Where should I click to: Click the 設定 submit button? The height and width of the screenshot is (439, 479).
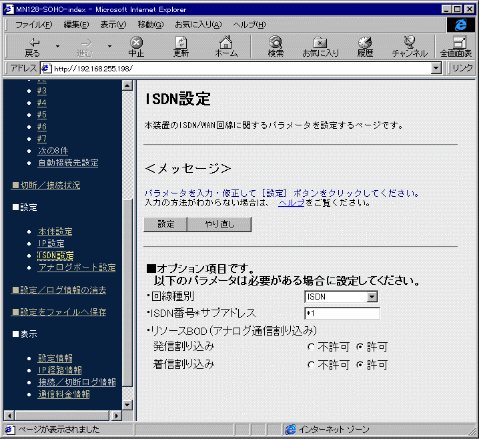tap(165, 224)
